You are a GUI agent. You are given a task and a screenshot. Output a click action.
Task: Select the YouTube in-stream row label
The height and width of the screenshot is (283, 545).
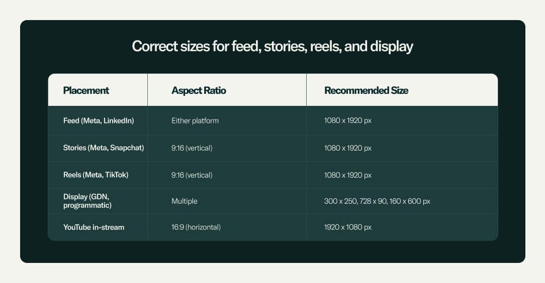pyautogui.click(x=94, y=227)
